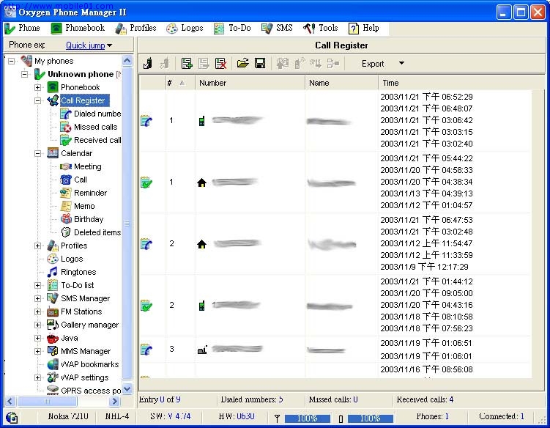Open the SMS menu
The height and width of the screenshot is (428, 550).
[x=277, y=28]
